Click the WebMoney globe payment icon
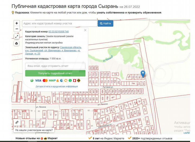The width and height of the screenshot is (195, 142). coord(62,80)
